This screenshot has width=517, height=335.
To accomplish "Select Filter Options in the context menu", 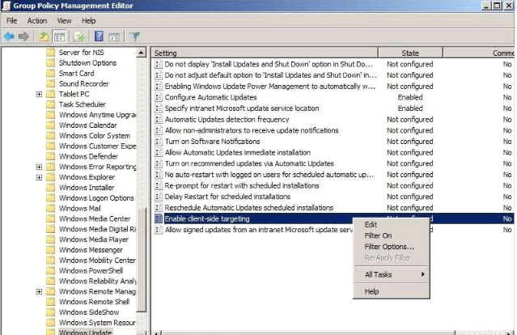I will pyautogui.click(x=389, y=247).
